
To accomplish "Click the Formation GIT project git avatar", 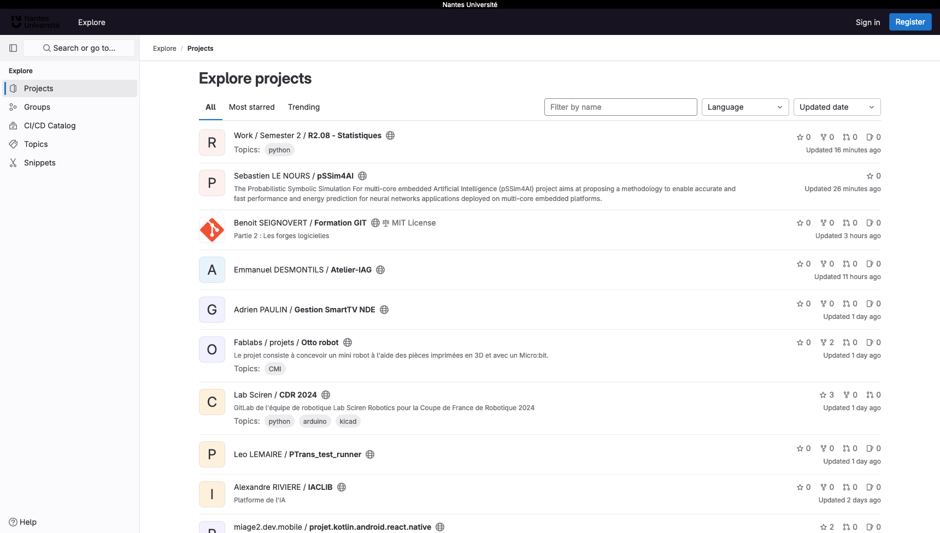I will click(212, 230).
